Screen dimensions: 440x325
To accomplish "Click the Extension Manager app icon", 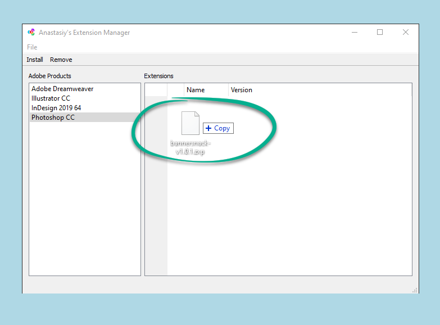I will click(31, 32).
